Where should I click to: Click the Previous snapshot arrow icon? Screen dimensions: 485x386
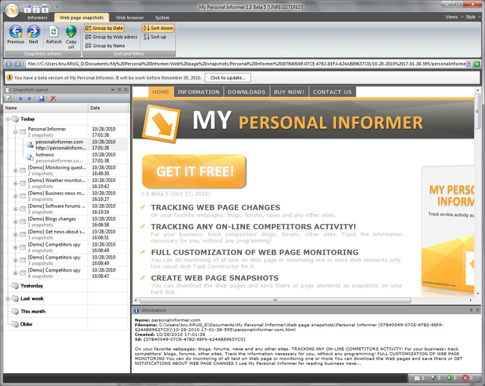[15, 32]
